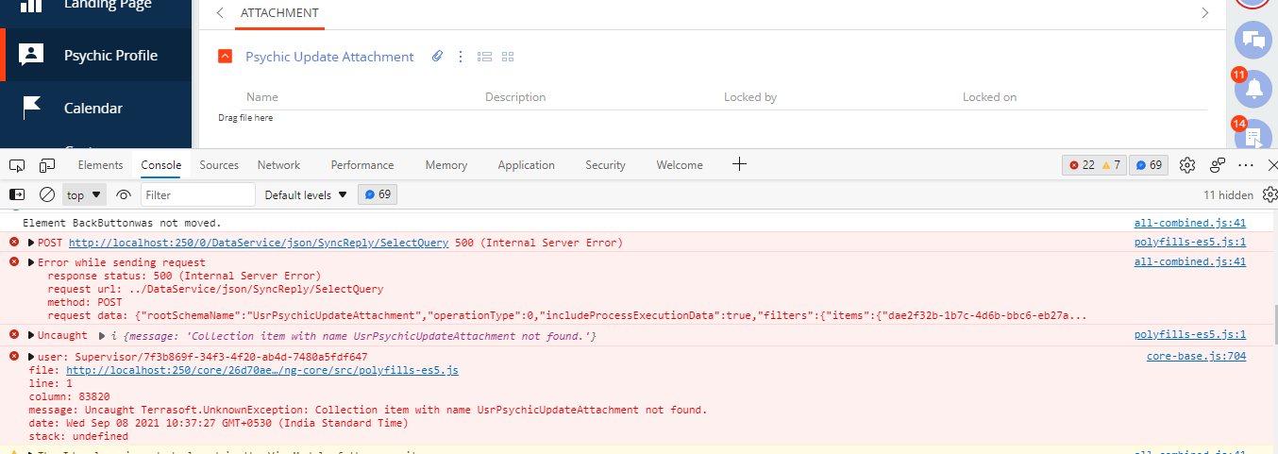Viewport: 1278px width, 454px height.
Task: Switch to the Sources tab
Action: pyautogui.click(x=219, y=165)
